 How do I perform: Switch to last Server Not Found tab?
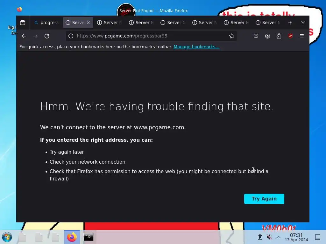[x=268, y=23]
